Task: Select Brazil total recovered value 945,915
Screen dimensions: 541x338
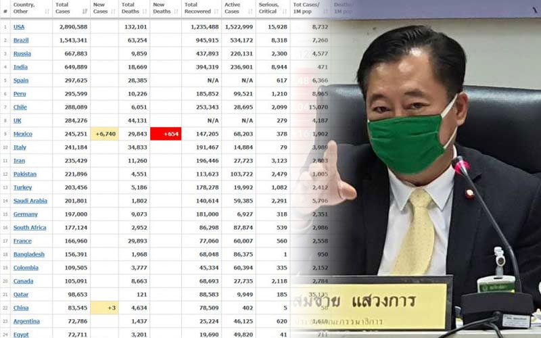Action: [208, 41]
